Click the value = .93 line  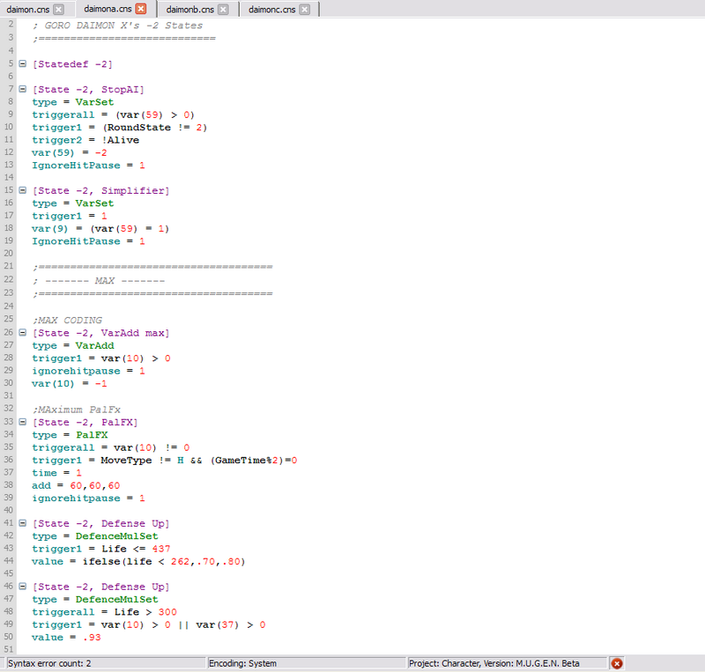pyautogui.click(x=66, y=638)
